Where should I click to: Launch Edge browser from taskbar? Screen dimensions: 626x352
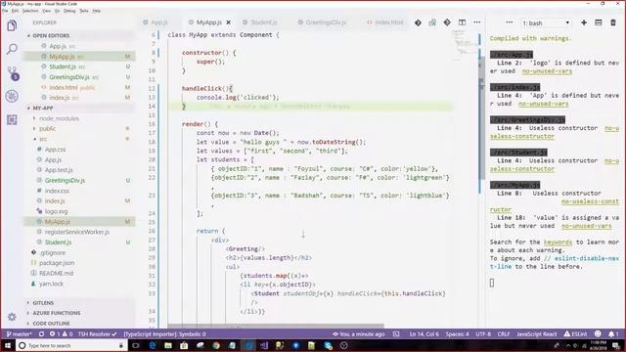pyautogui.click(x=153, y=345)
